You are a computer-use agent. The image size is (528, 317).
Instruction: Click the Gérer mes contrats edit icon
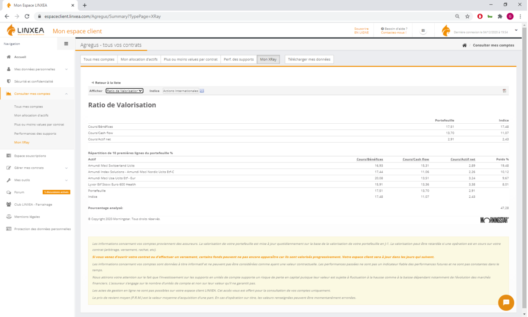9,168
